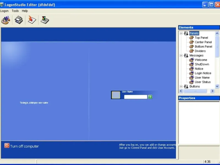
Task: Select Notice message item
Action: [199, 69]
